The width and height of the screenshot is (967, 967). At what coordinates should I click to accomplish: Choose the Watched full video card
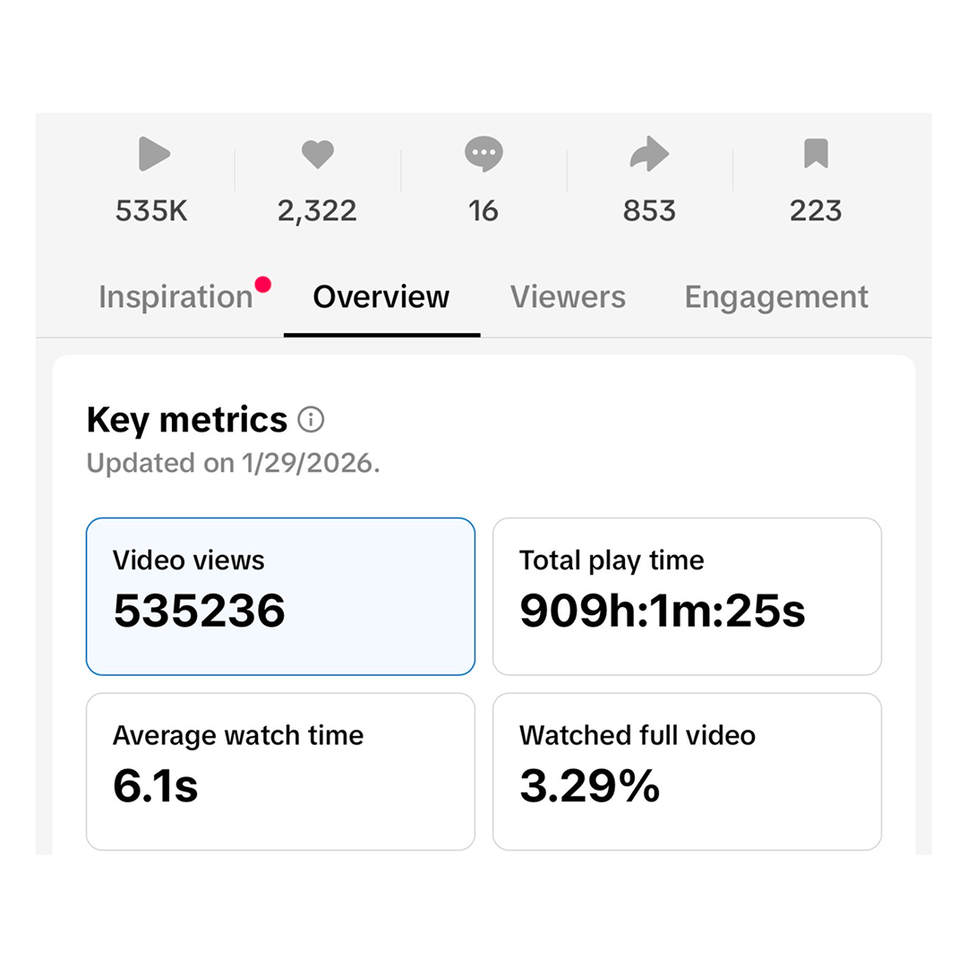coord(687,771)
